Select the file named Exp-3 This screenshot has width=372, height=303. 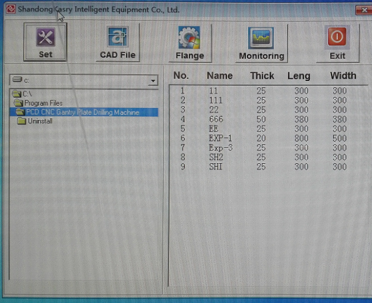(221, 148)
